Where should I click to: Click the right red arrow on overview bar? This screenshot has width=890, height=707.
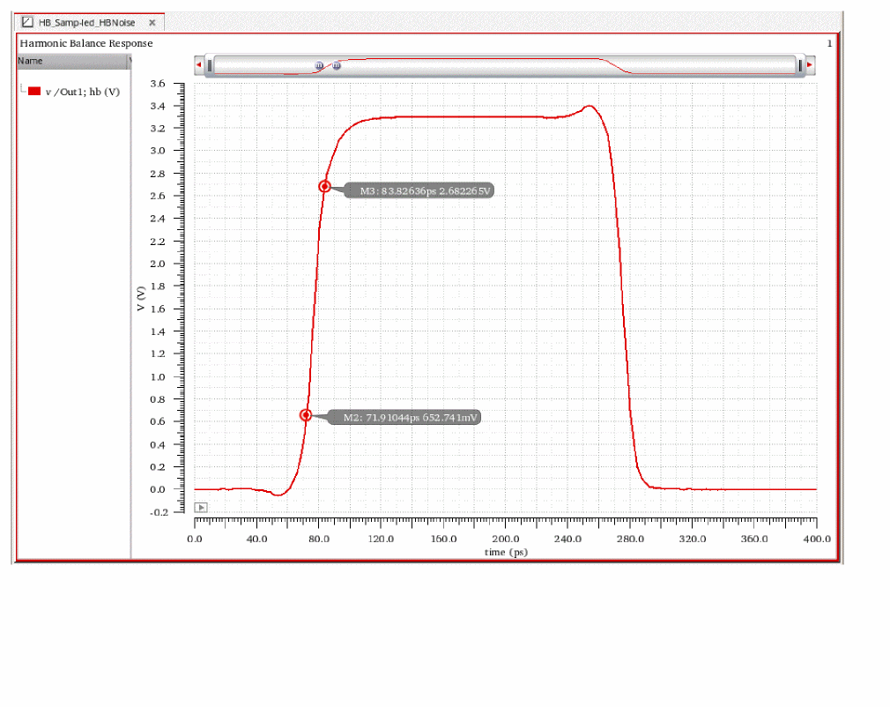point(810,65)
